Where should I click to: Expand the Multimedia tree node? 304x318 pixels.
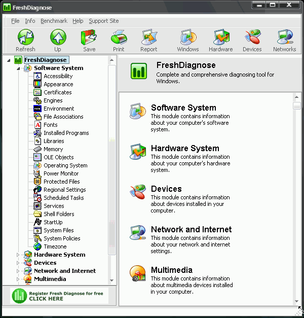tap(18, 279)
